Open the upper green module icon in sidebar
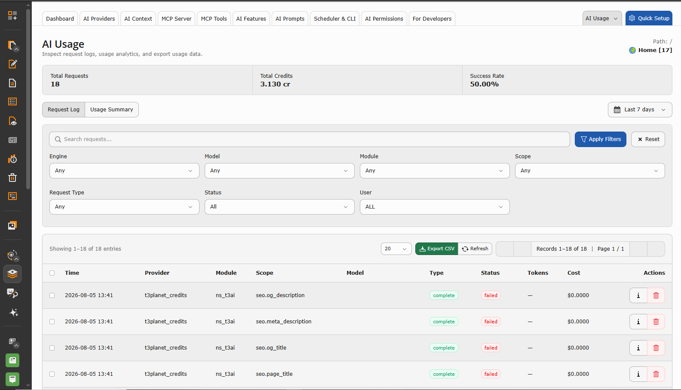The image size is (681, 390). (x=12, y=360)
